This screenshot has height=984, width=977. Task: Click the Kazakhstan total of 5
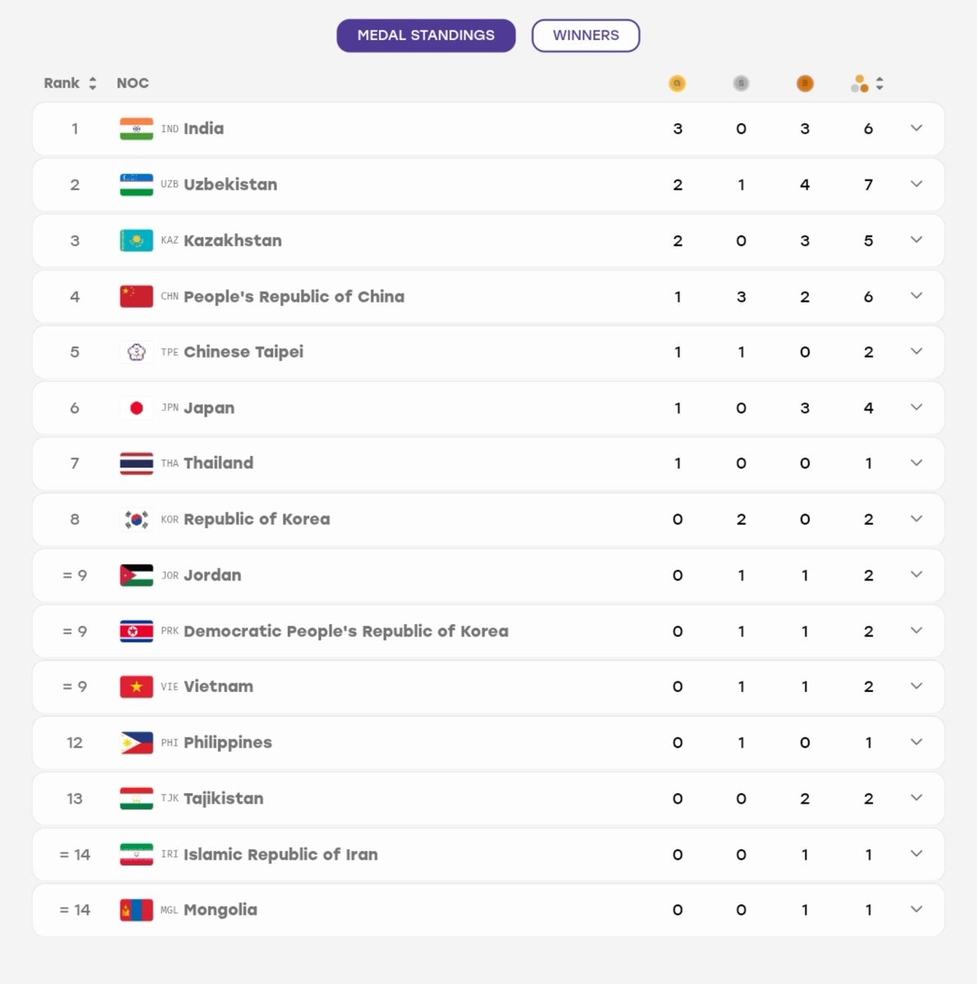point(869,240)
